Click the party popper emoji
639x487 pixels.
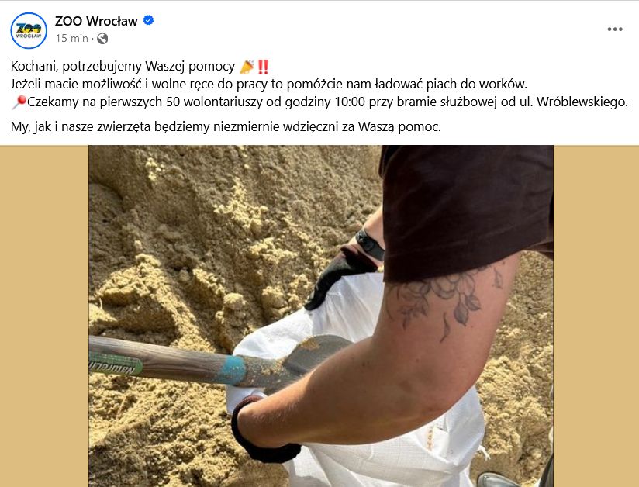click(x=247, y=67)
